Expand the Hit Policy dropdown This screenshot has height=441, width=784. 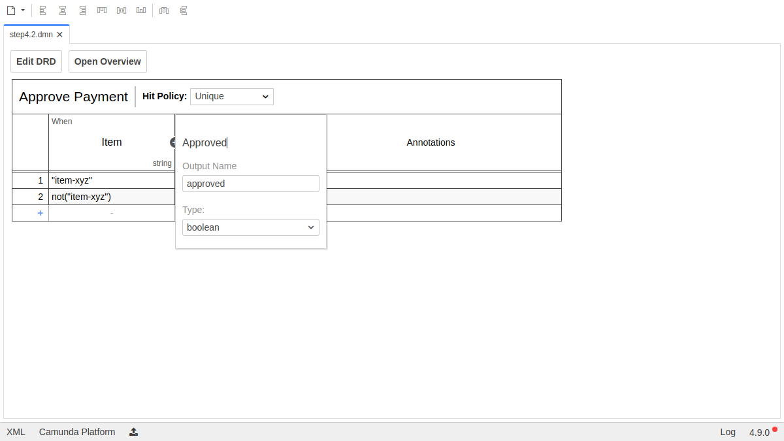[x=231, y=97]
